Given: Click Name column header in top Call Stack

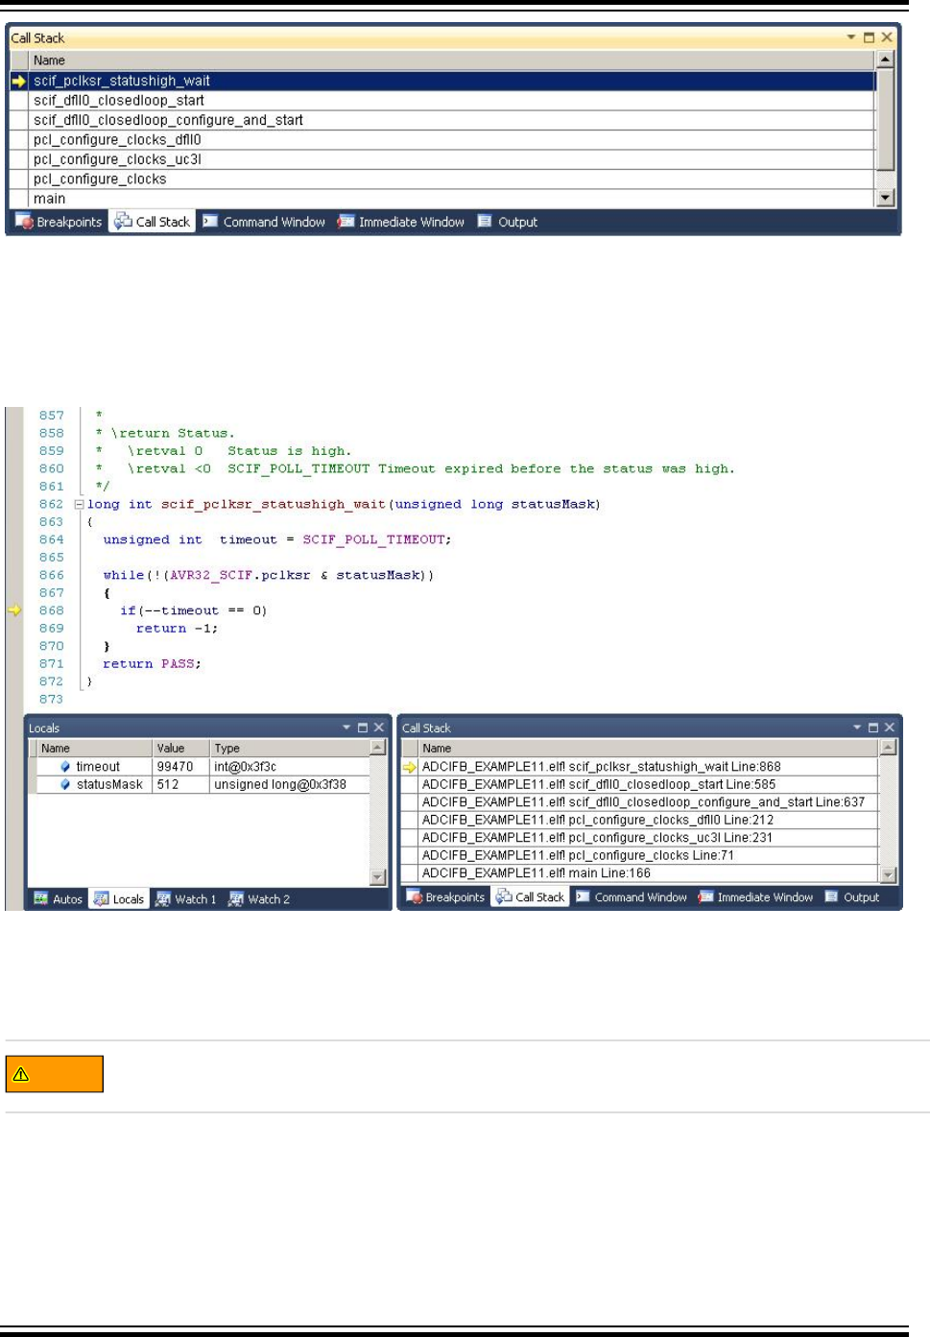Looking at the screenshot, I should [451, 60].
